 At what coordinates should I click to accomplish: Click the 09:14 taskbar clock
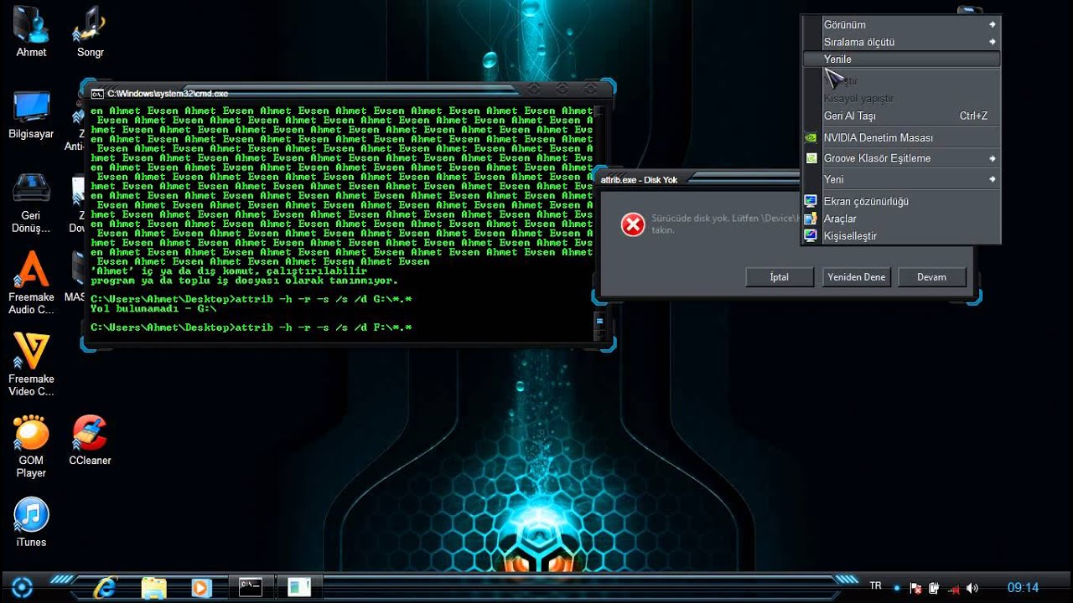pos(1023,588)
